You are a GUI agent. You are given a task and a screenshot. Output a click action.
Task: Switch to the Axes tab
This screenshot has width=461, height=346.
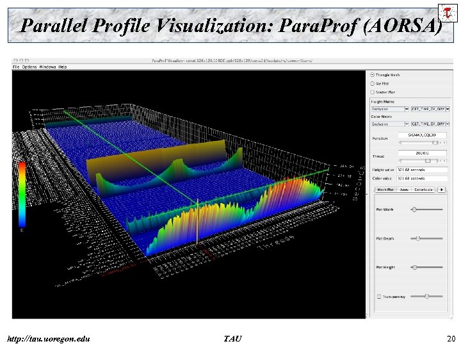point(404,190)
